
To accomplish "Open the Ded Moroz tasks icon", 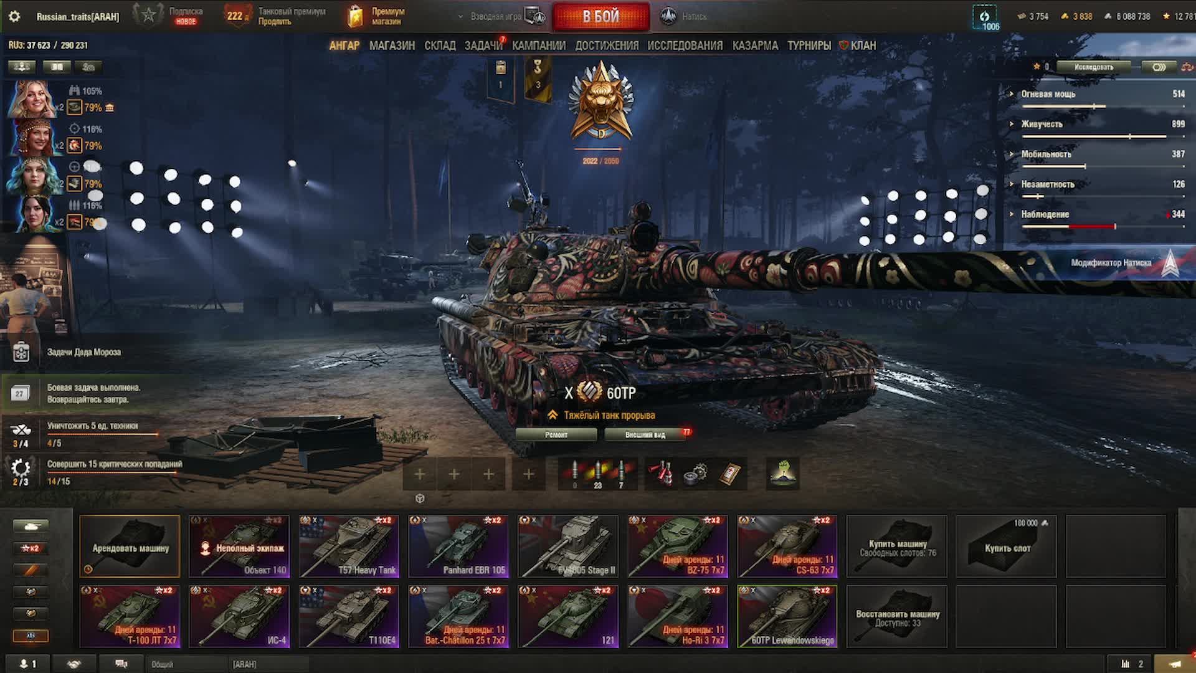I will 21,352.
